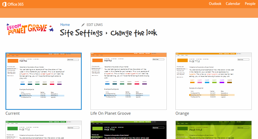Select the Life On Planet Groove thumbnail
Screen dimensions: 258x139
coord(129,81)
